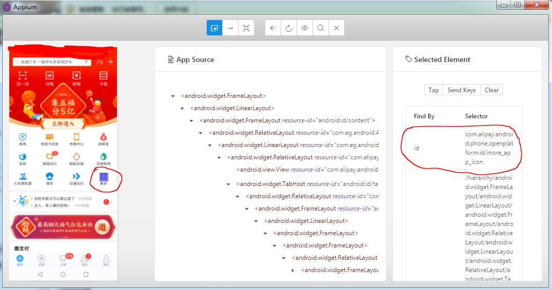This screenshot has height=290, width=552.
Task: Quit the session with the X toolbar icon
Action: coord(336,28)
